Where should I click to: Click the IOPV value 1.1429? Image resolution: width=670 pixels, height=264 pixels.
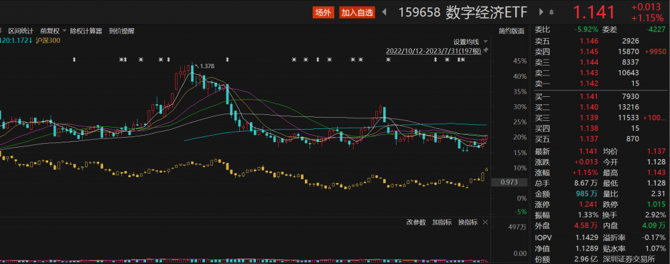coord(588,237)
